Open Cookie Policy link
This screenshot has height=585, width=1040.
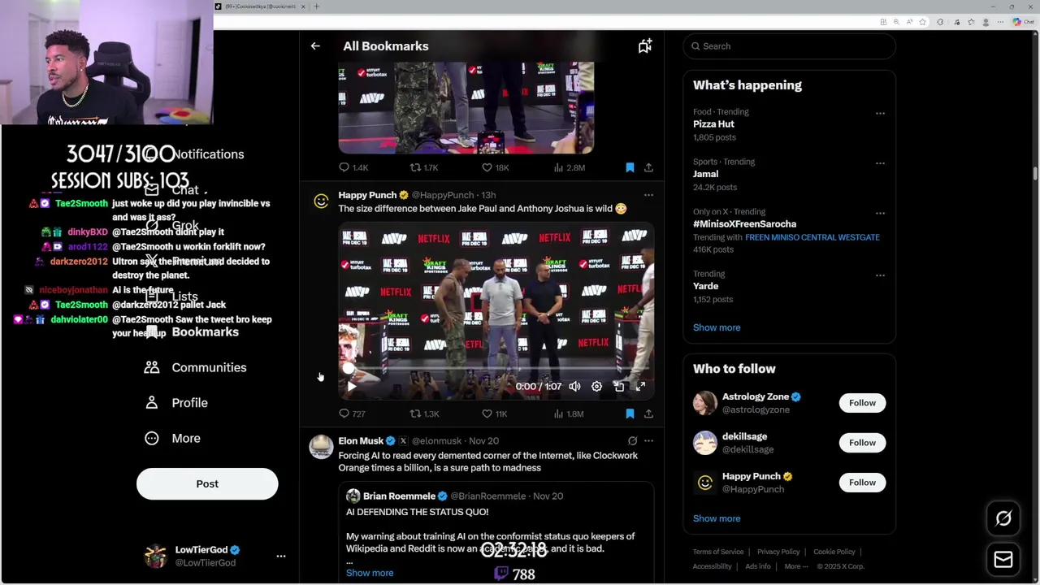(834, 552)
